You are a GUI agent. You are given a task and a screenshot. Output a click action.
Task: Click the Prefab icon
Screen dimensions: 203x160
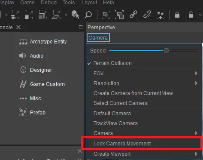point(23,112)
